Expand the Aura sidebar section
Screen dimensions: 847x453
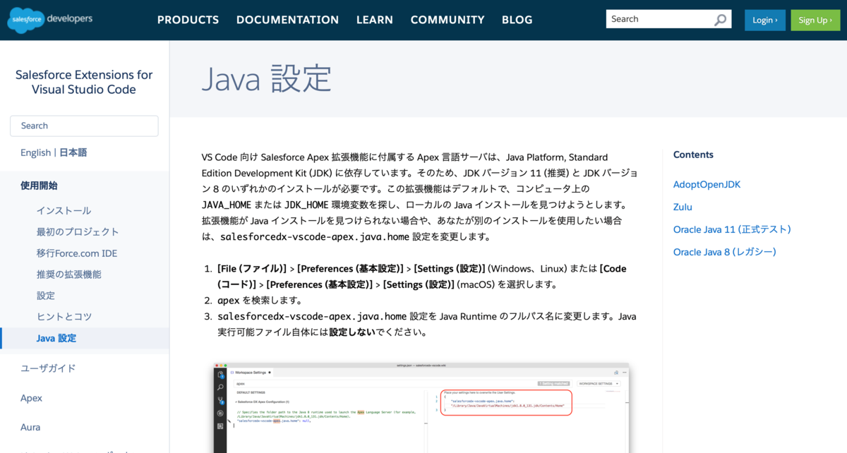(31, 427)
